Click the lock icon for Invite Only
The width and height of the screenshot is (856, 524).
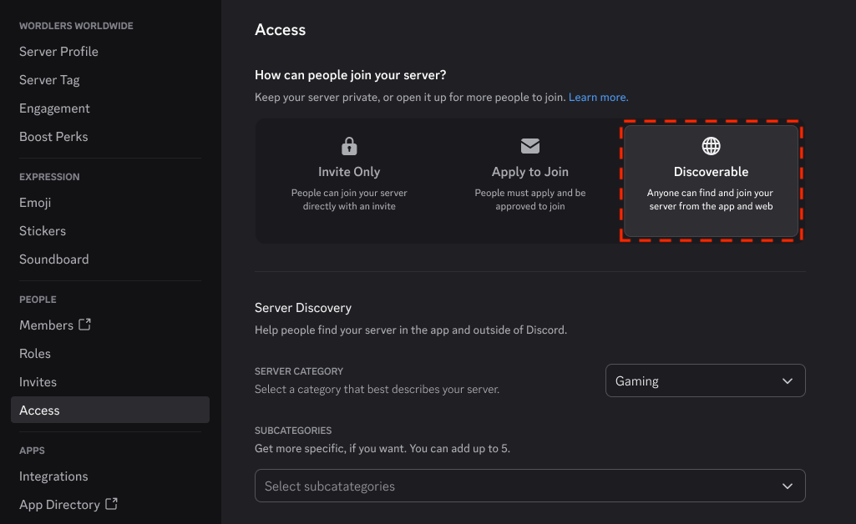pyautogui.click(x=349, y=145)
